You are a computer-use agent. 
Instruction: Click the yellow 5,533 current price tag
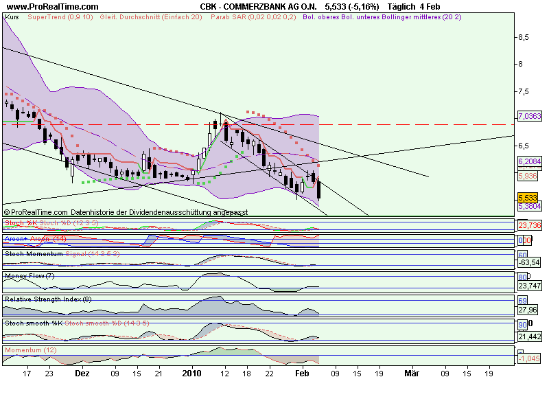tap(528, 198)
